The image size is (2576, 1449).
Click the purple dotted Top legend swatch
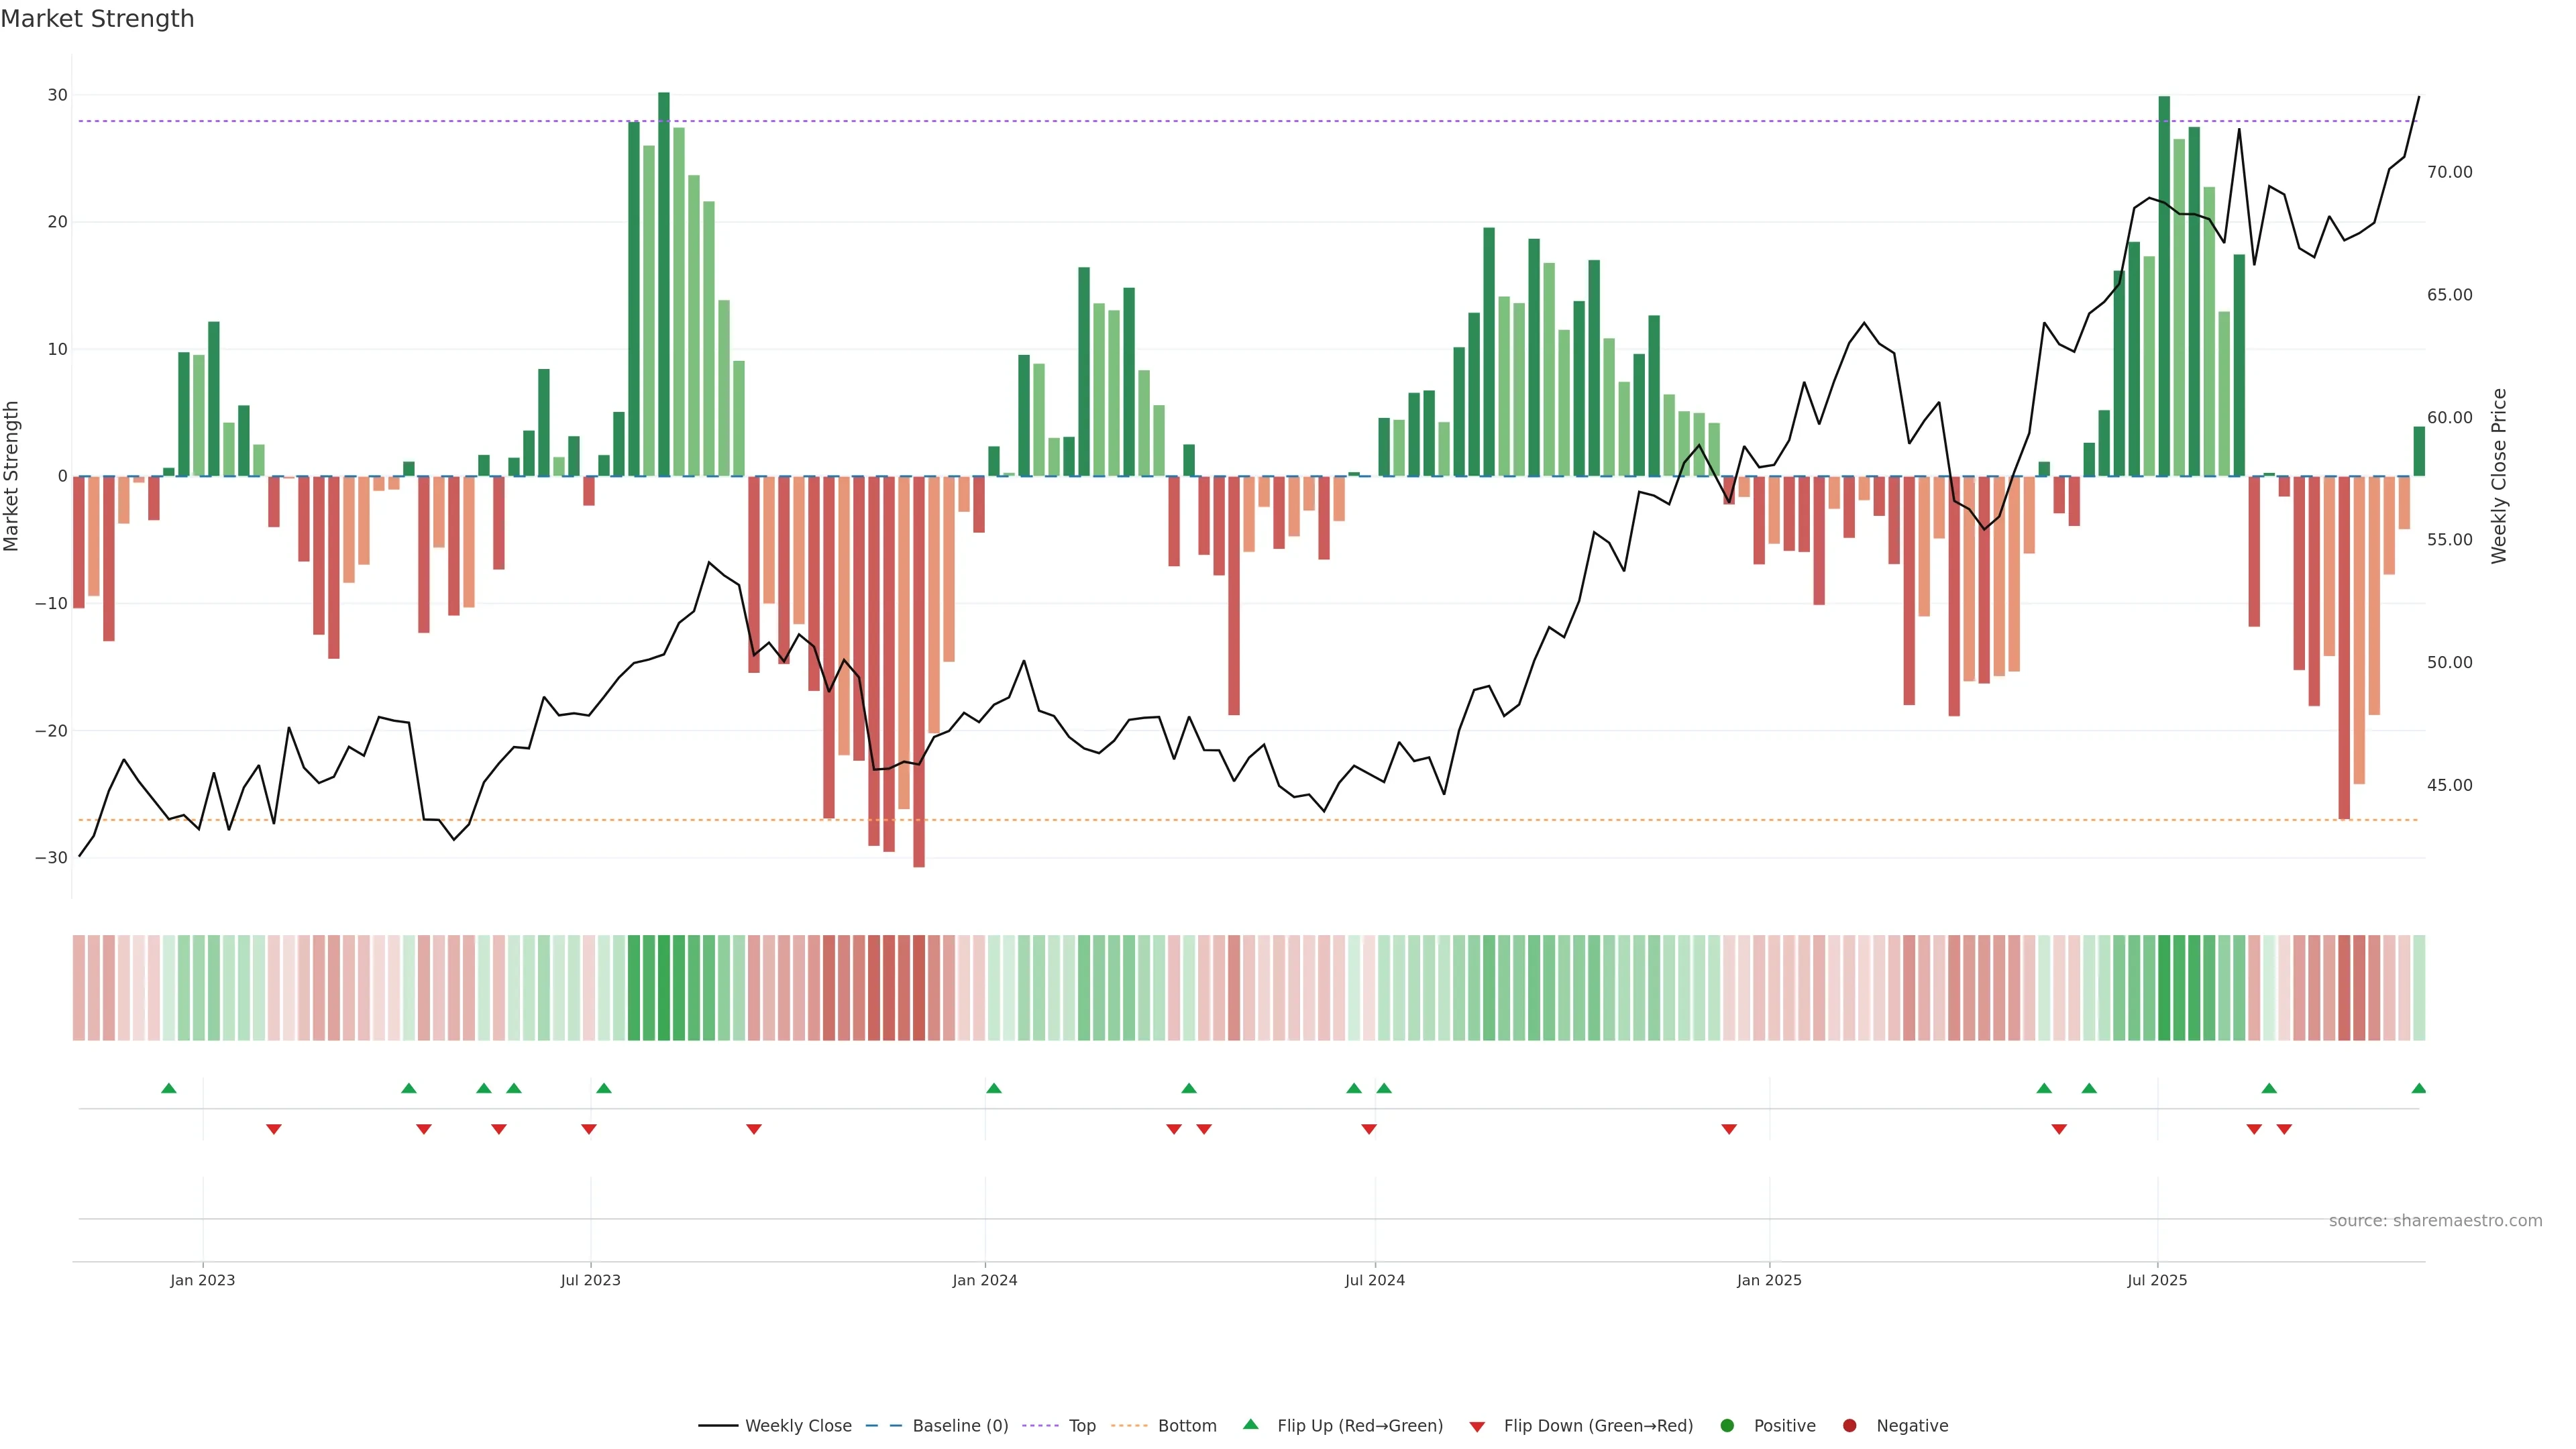(1040, 1426)
